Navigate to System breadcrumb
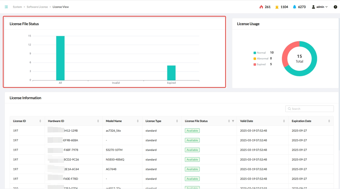This screenshot has width=340, height=189. click(x=17, y=7)
